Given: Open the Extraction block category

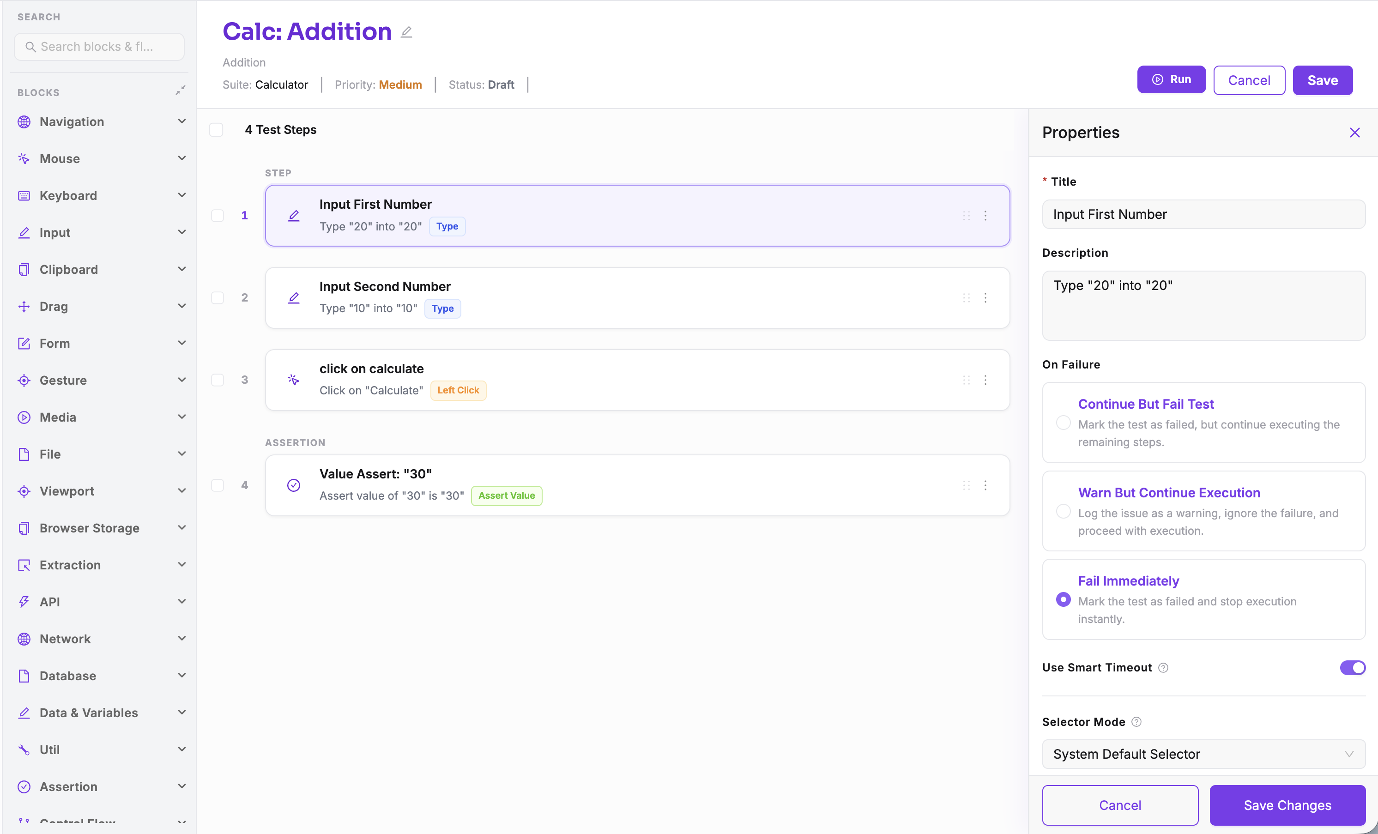Looking at the screenshot, I should pos(102,565).
